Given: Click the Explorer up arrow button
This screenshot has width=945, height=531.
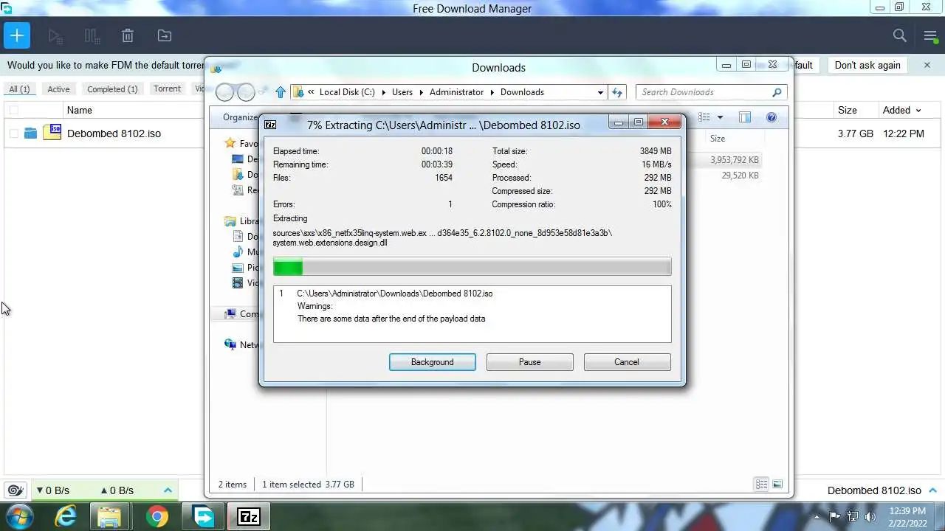Looking at the screenshot, I should [x=281, y=92].
